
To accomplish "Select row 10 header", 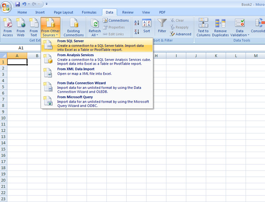I will (x=4, y=118).
